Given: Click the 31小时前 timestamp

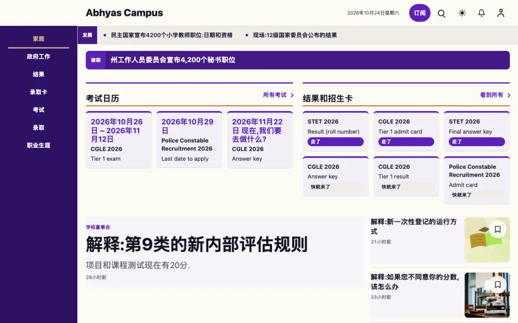Looking at the screenshot, I should click(381, 242).
